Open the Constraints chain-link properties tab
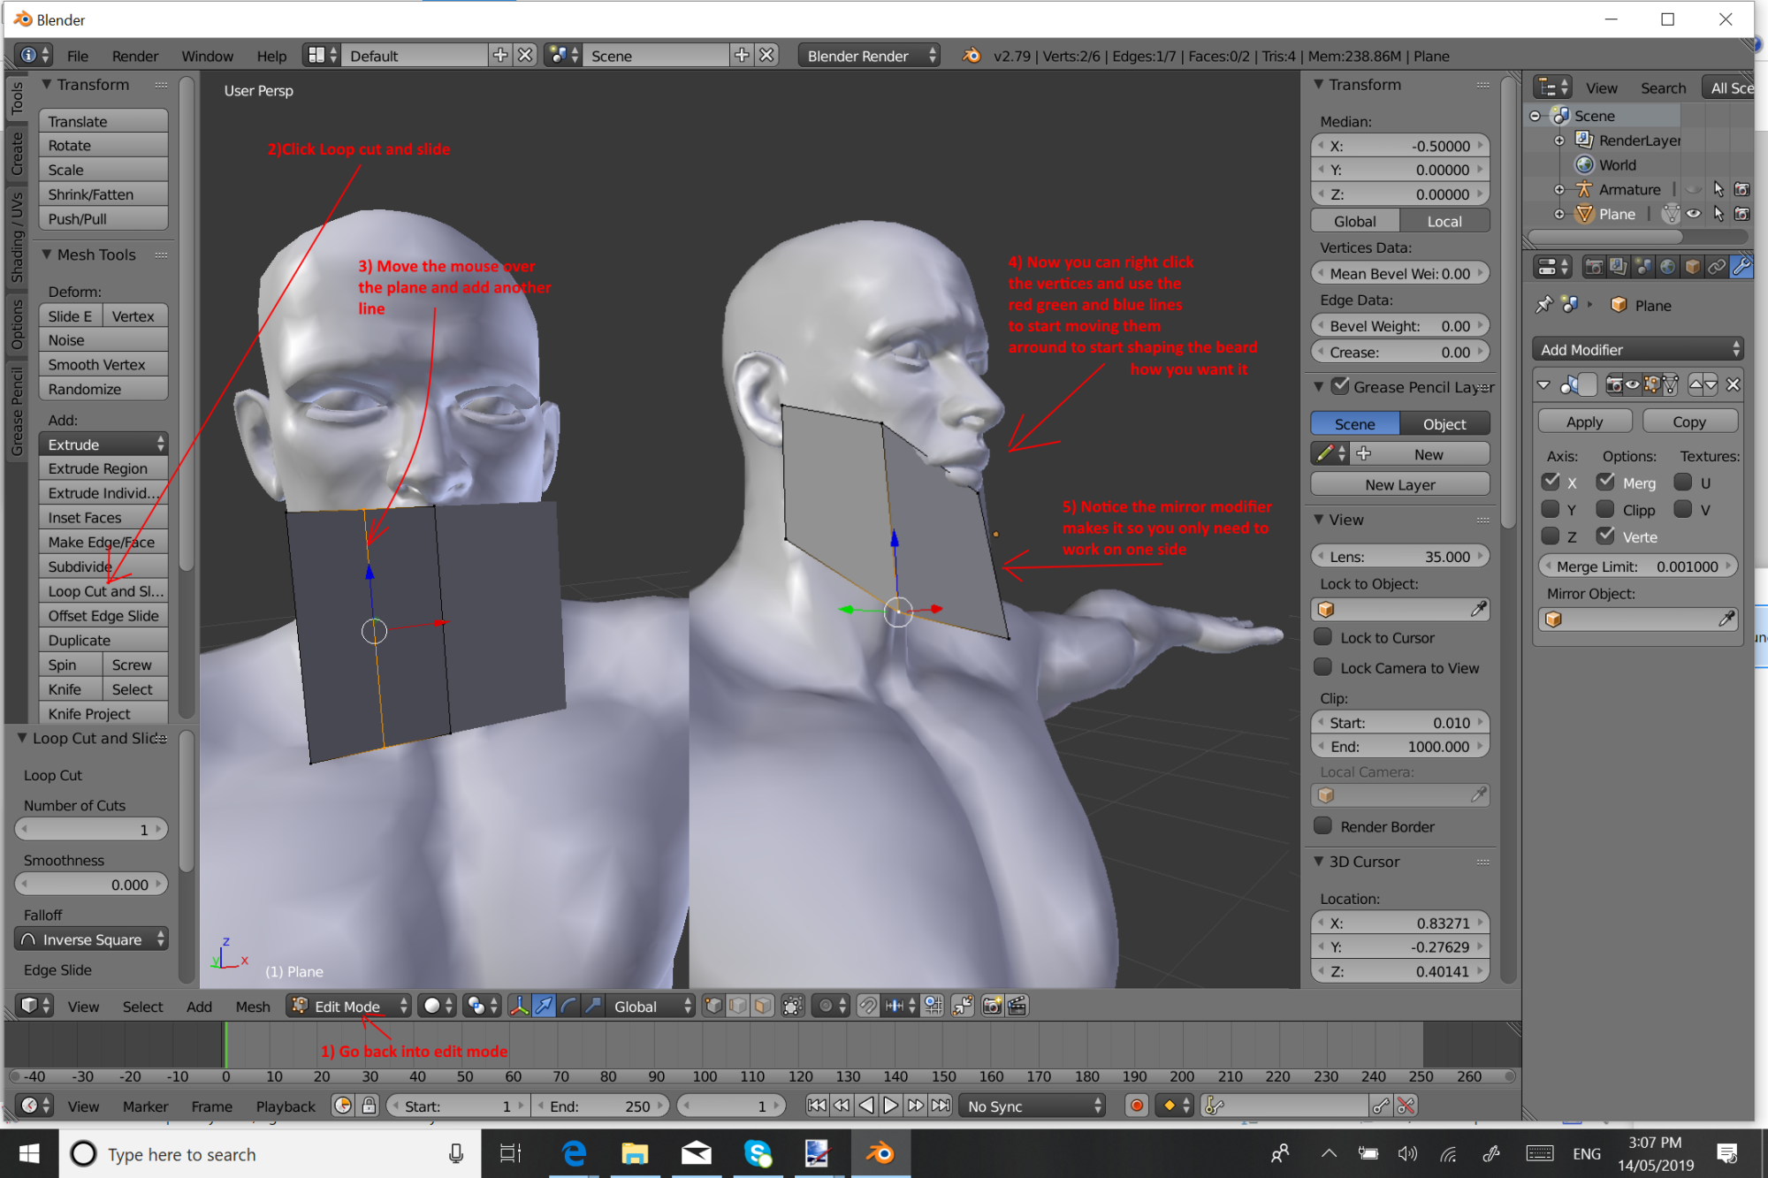This screenshot has width=1768, height=1178. [1716, 267]
